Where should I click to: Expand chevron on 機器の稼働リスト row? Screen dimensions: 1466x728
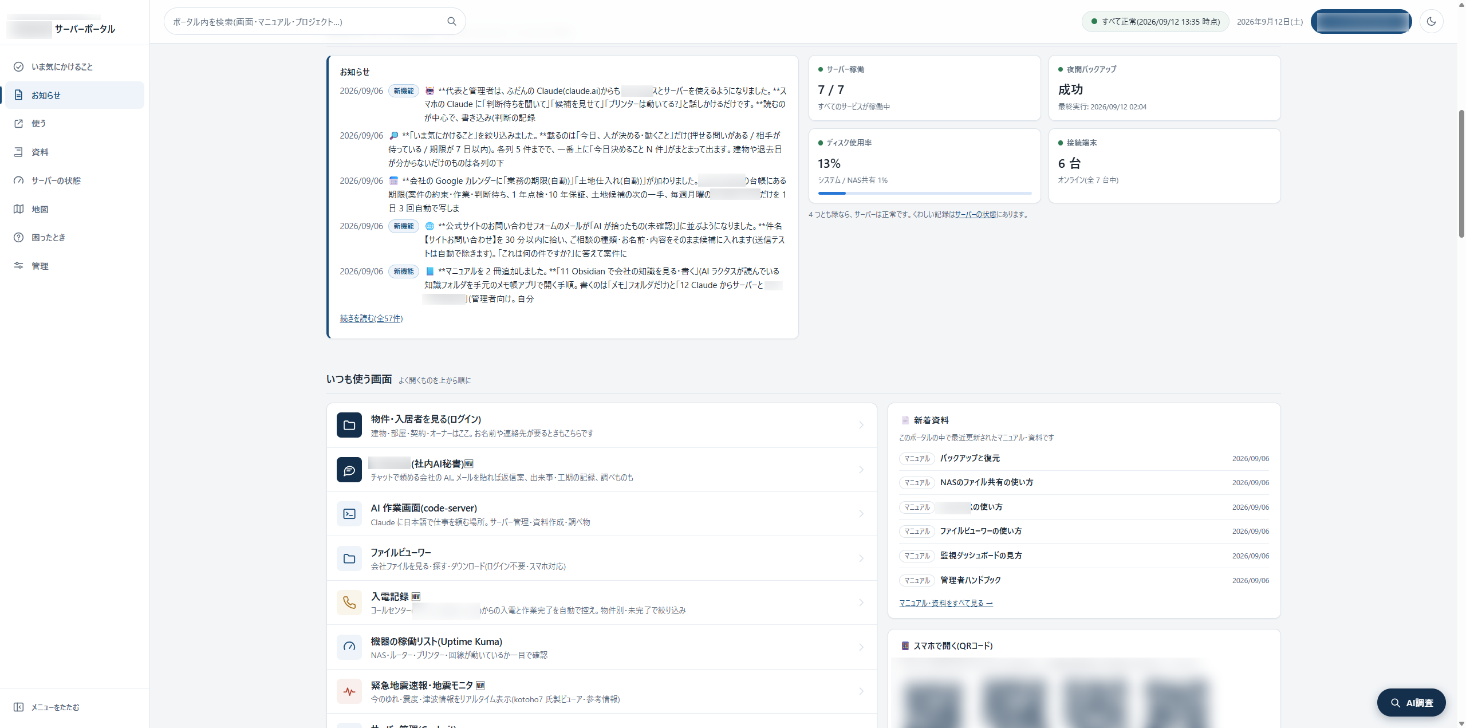click(x=861, y=647)
